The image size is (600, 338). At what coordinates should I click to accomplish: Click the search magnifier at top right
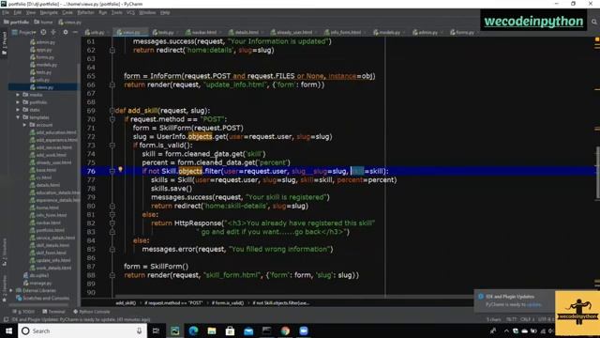click(x=594, y=23)
